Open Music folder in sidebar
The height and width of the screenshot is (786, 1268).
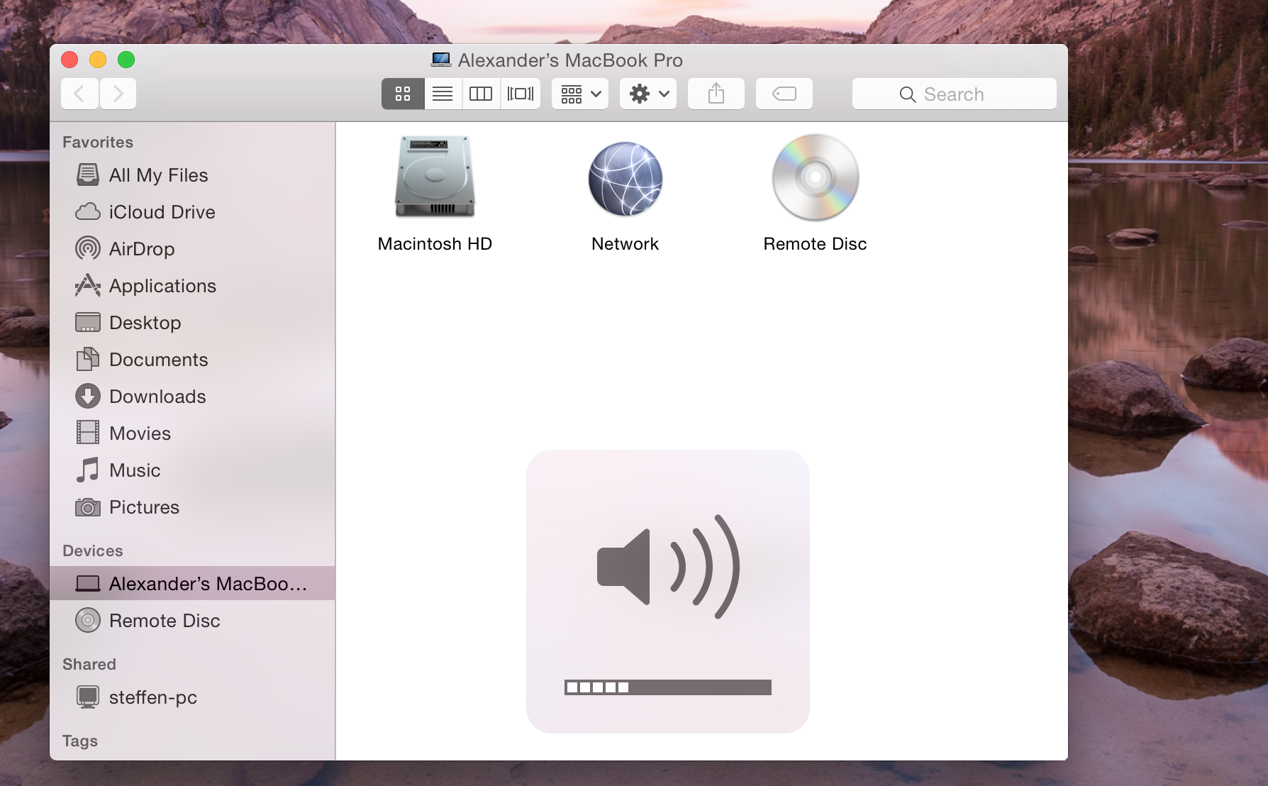click(x=192, y=470)
